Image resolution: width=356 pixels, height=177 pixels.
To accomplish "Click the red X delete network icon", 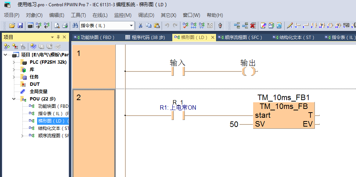I will point(253,25).
